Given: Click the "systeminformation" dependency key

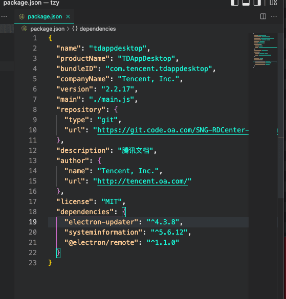Looking at the screenshot, I should (x=103, y=233).
